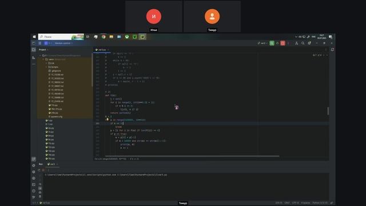The width and height of the screenshot is (366, 206).
Task: Select pyvenv.cfg in the project tree
Action: [55, 117]
